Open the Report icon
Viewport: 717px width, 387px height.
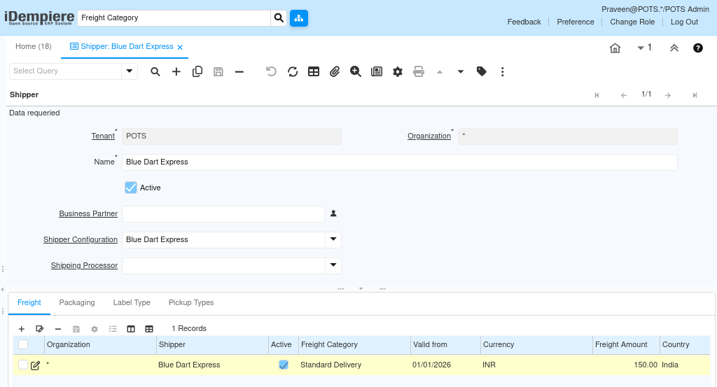point(376,72)
